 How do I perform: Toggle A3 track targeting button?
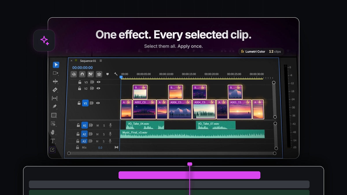84,141
